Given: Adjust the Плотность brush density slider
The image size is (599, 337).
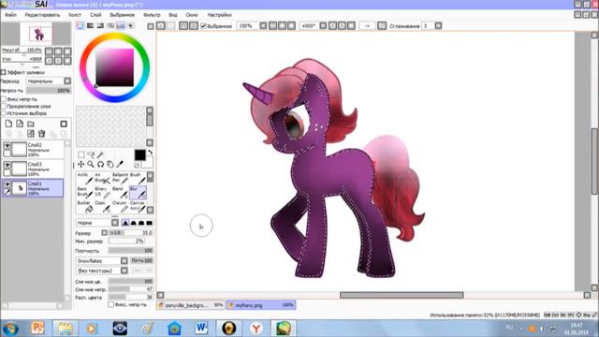Looking at the screenshot, I should click(x=131, y=251).
